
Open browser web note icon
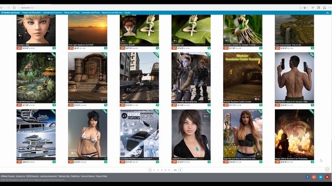tap(319, 8)
